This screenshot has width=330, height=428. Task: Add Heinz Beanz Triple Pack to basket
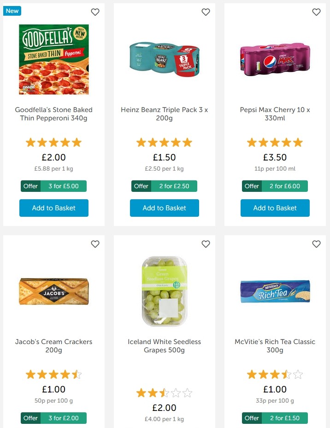click(x=164, y=208)
